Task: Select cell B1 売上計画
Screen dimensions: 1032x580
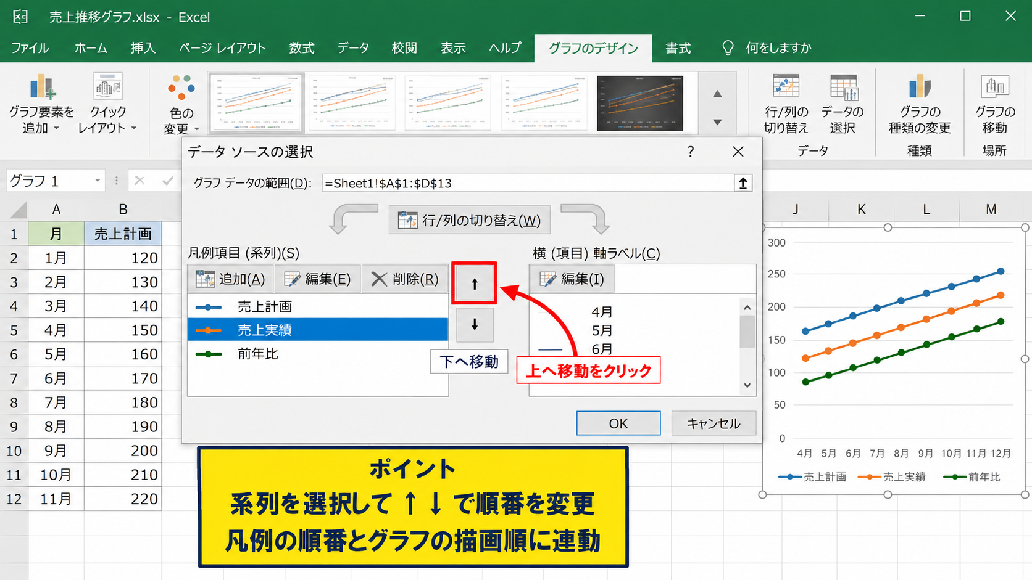Action: tap(123, 234)
